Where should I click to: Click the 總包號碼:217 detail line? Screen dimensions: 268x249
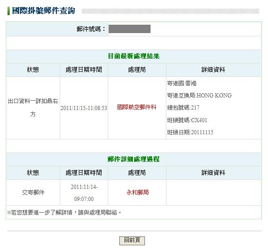183,108
